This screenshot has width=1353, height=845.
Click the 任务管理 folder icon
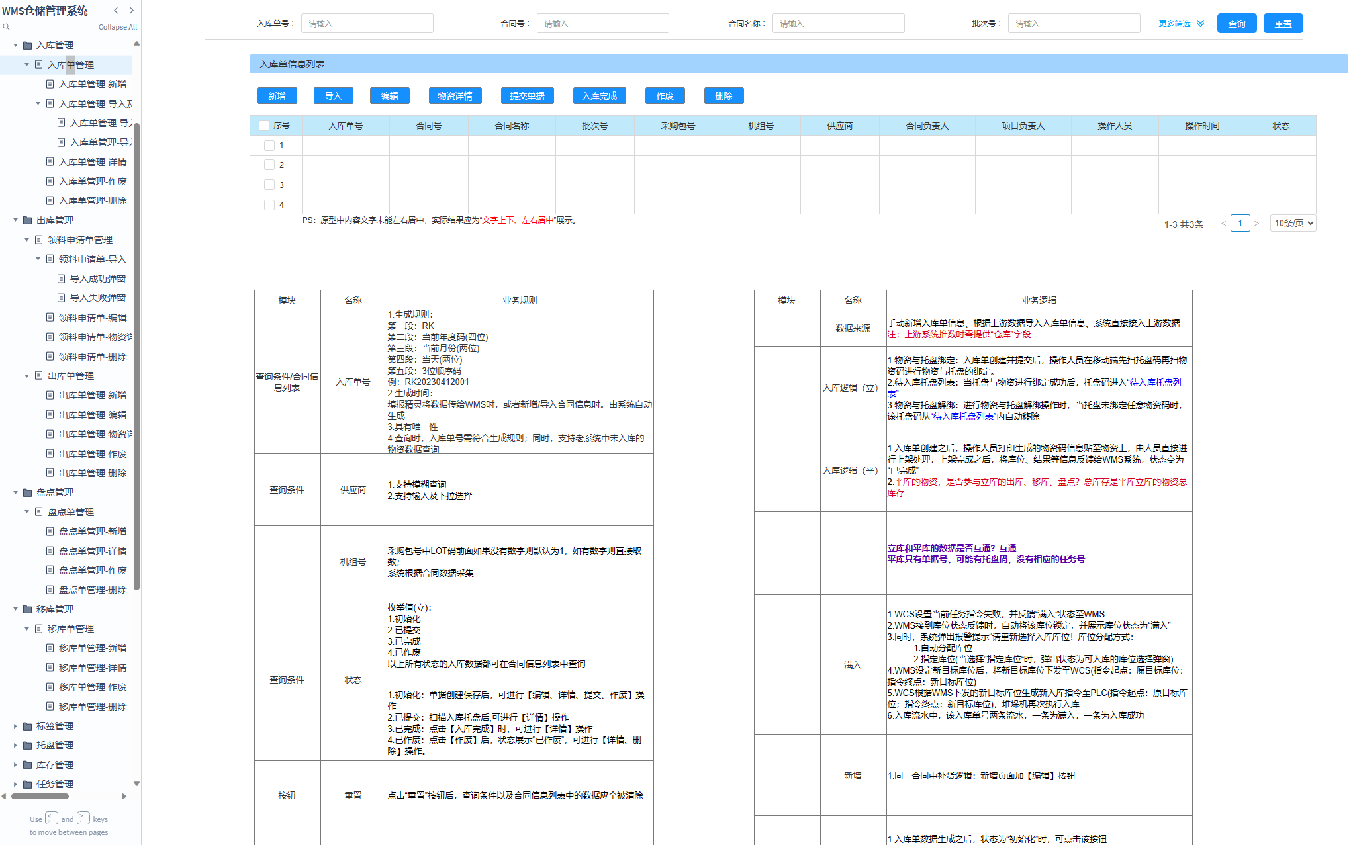coord(28,784)
